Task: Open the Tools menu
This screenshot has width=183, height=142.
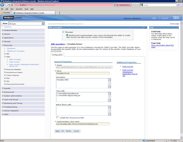Action: (x=26, y=9)
